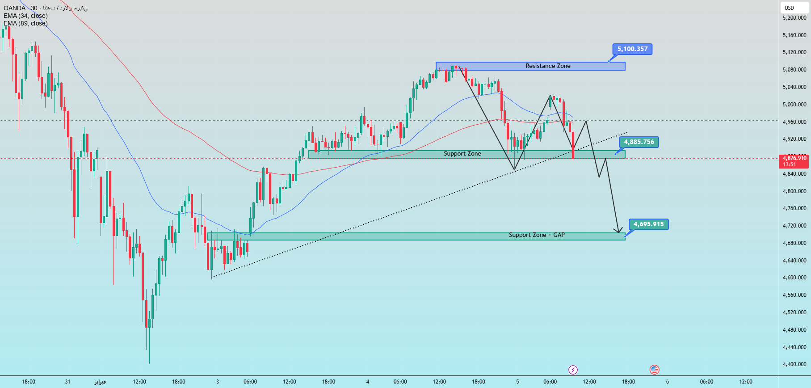
Task: Open the EMA (89, close) indicator legend
Action: pyautogui.click(x=26, y=23)
